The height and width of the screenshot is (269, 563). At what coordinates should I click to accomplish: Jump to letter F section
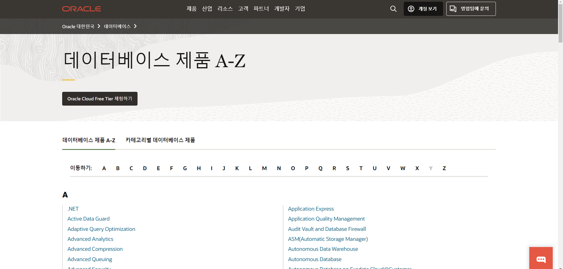[172, 168]
